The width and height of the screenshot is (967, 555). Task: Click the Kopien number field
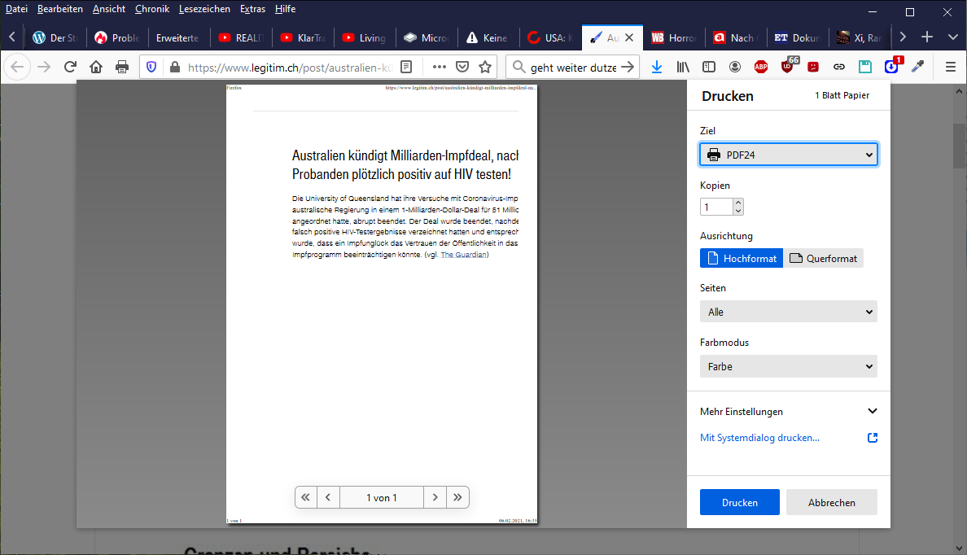coord(716,208)
